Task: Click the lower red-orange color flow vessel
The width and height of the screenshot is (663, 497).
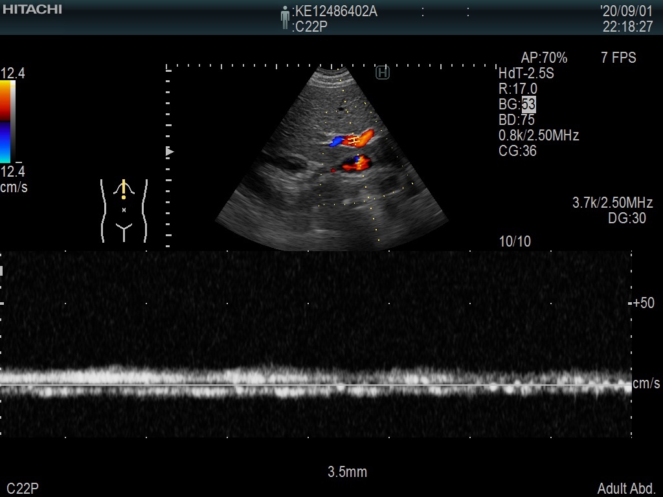Action: pyautogui.click(x=356, y=164)
